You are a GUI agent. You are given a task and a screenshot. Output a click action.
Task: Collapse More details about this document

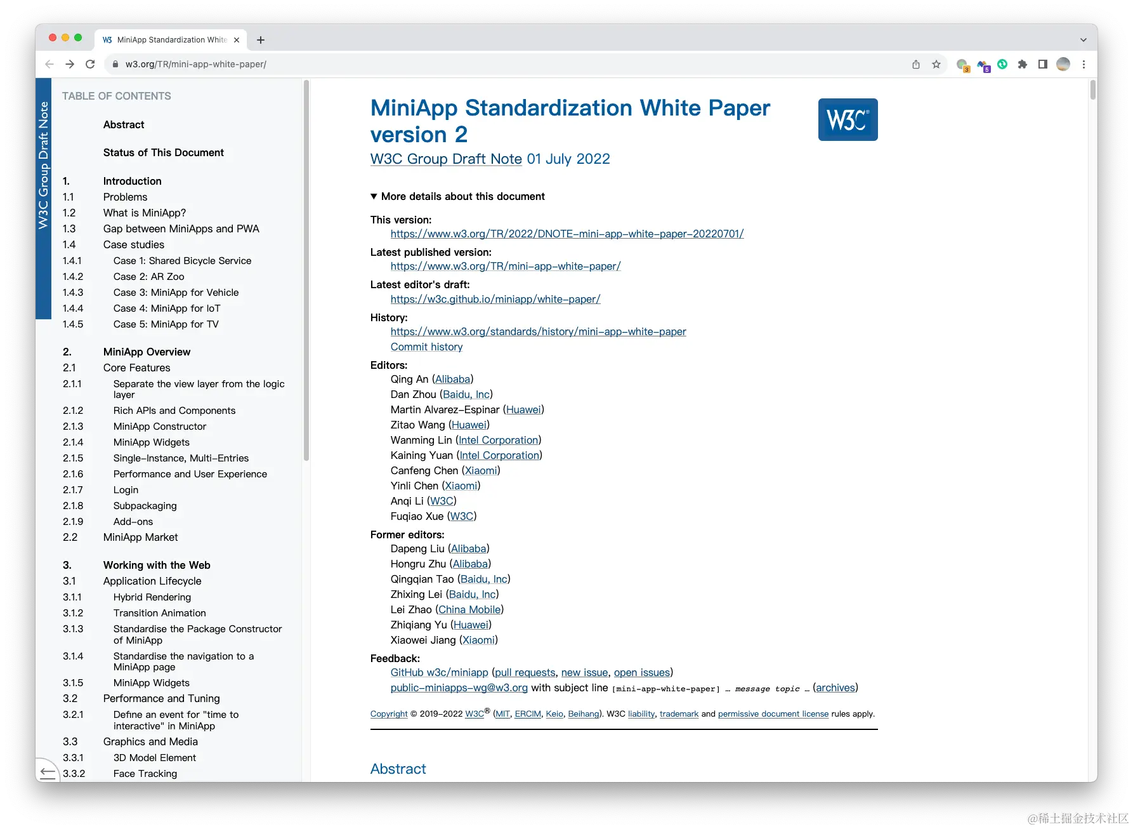pyautogui.click(x=457, y=197)
